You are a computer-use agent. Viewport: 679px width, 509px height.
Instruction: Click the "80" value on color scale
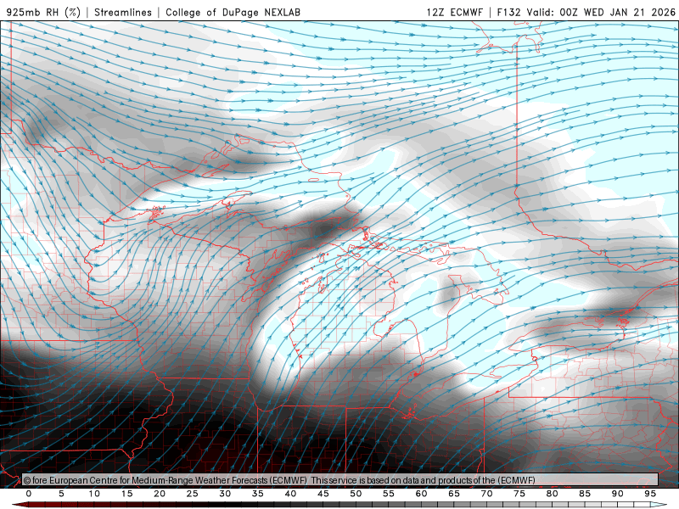click(553, 494)
